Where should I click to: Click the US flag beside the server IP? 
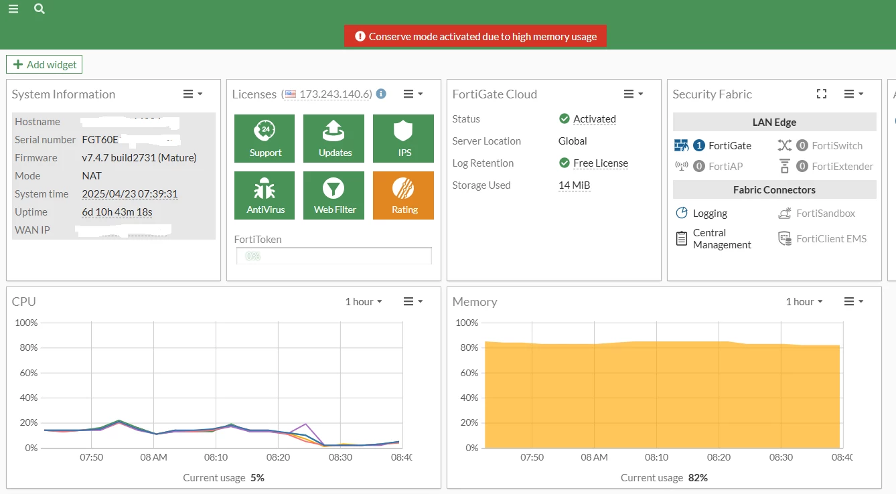(x=290, y=94)
